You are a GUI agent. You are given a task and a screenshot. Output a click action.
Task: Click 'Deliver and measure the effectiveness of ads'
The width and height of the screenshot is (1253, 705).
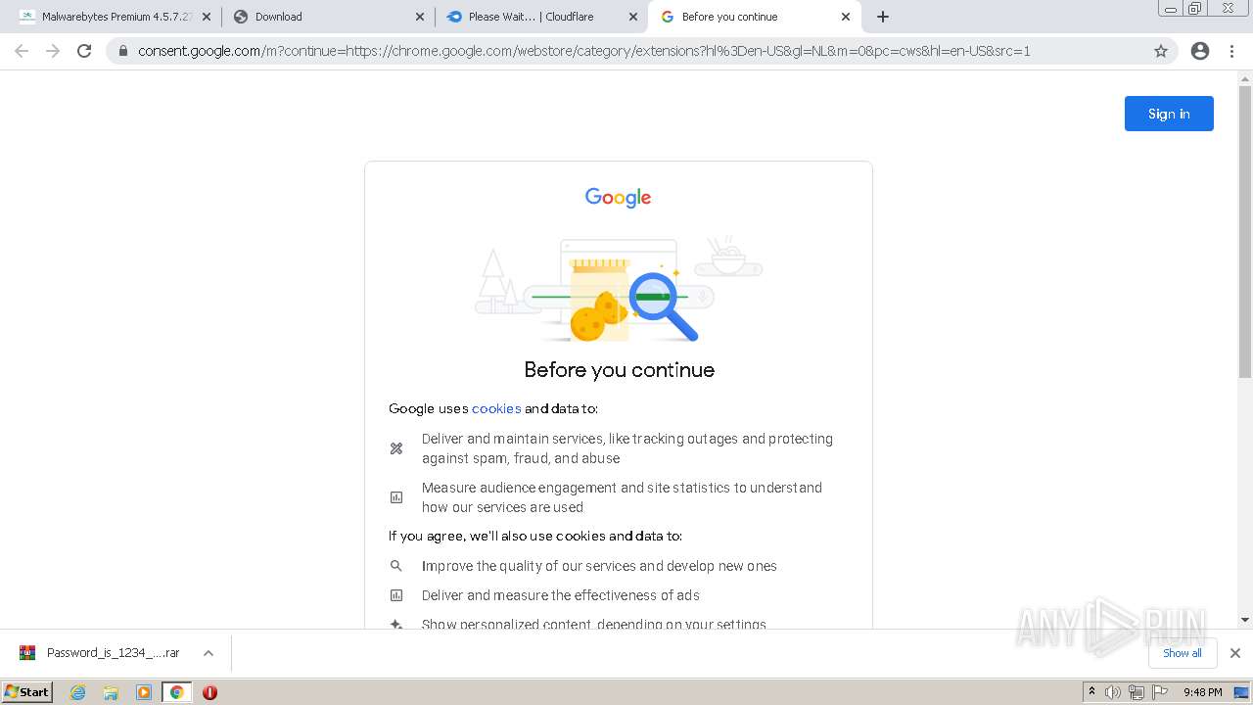click(561, 595)
